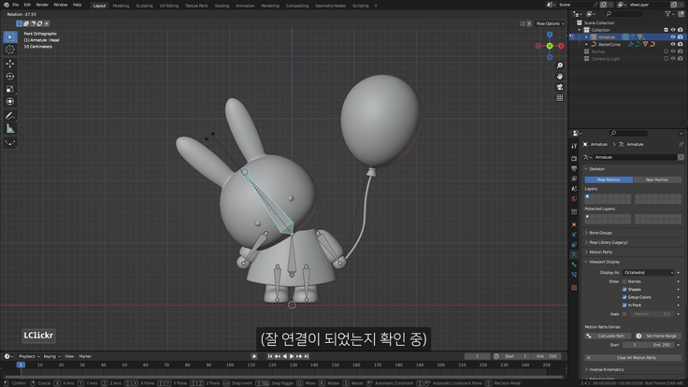
Task: Toggle visibility eye of BezierCurve object
Action: coord(673,44)
